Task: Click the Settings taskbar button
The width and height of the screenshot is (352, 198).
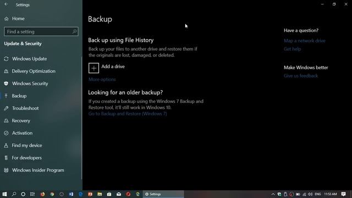Action: (x=163, y=194)
